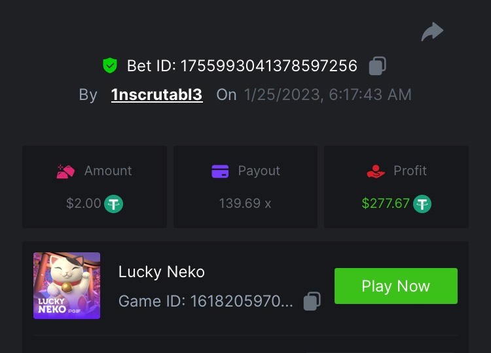
Task: Click the red Profit hand icon
Action: tap(376, 171)
